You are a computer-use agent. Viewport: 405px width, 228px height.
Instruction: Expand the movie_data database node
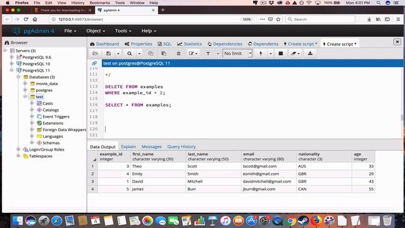tap(25, 83)
